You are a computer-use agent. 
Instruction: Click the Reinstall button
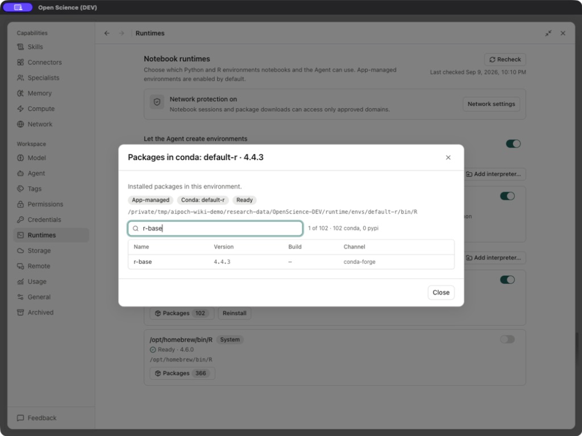point(234,313)
